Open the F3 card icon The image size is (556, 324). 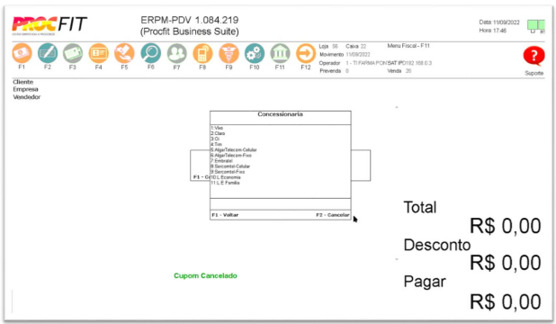point(73,53)
